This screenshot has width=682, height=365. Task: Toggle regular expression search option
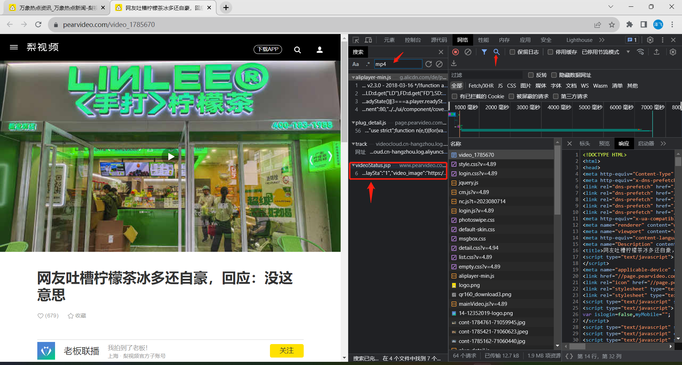click(368, 64)
